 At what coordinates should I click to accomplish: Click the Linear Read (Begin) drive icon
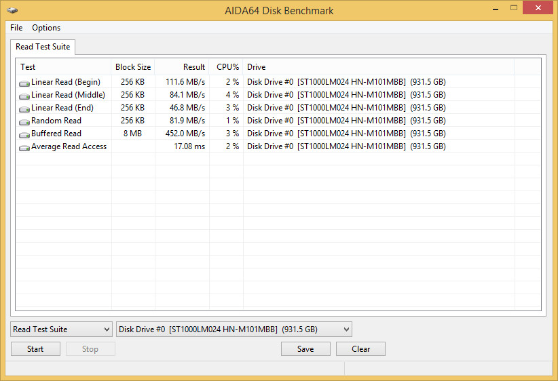(24, 83)
